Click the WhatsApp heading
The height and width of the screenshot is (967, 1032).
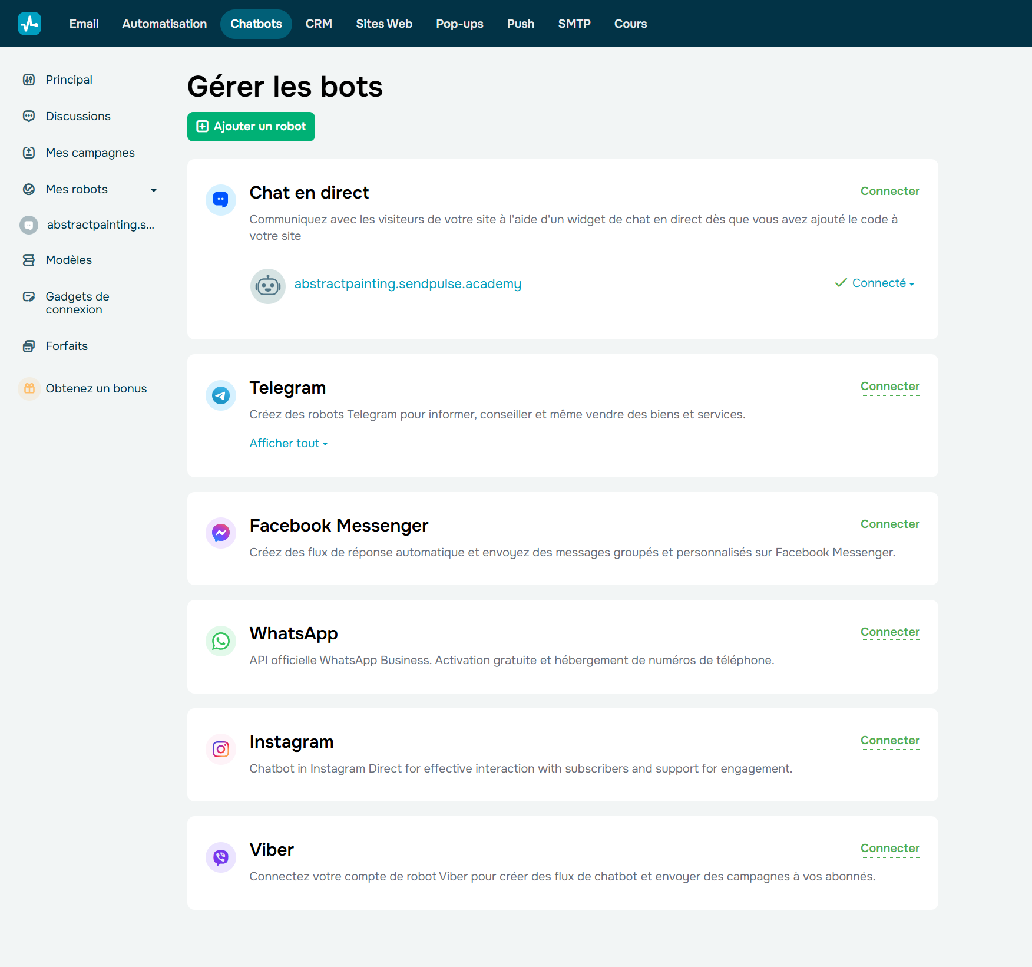pyautogui.click(x=293, y=633)
